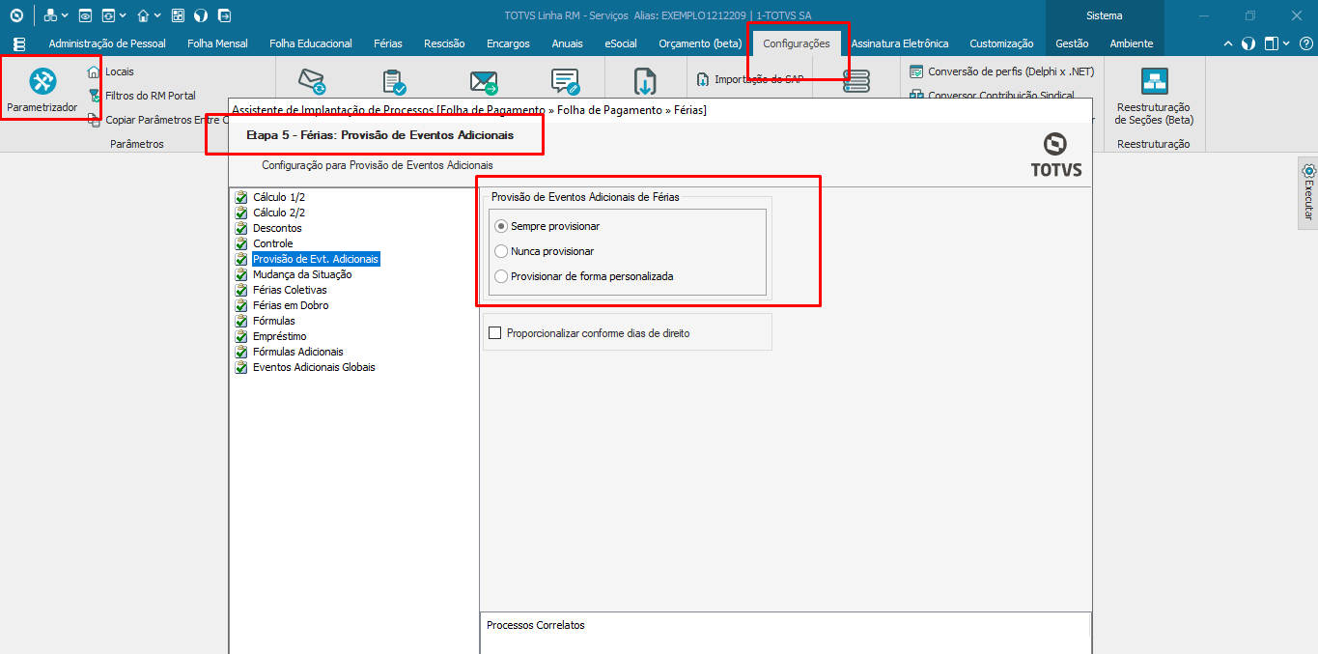1318x654 pixels.
Task: Open the Assinatura Eletrônica tab
Action: 900,43
